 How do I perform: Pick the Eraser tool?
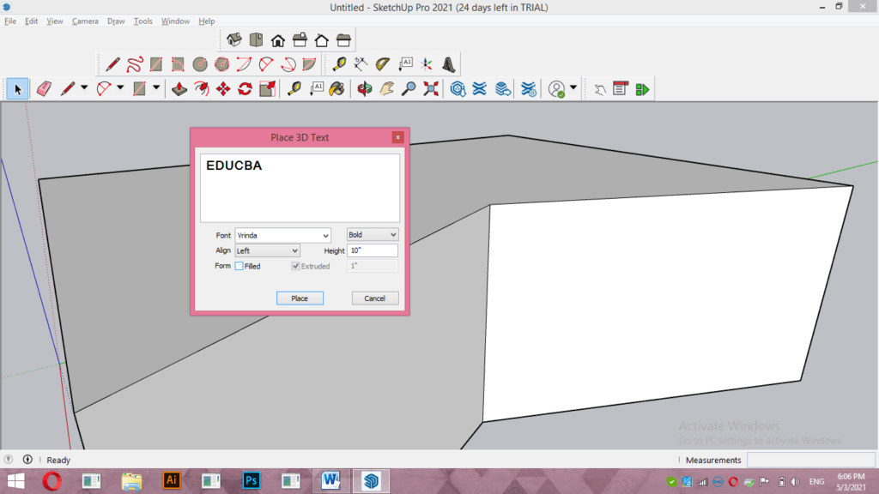45,88
